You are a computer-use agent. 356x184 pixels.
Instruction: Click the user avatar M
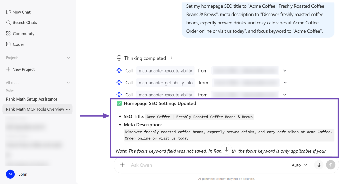[x=10, y=174]
